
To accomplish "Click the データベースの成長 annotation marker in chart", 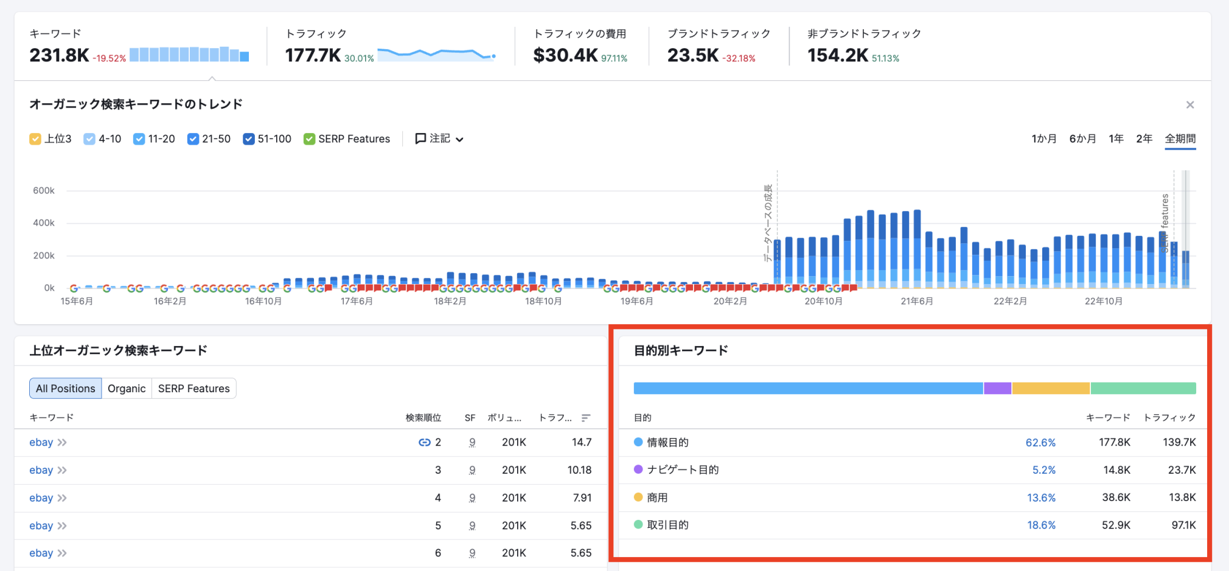I will (768, 223).
